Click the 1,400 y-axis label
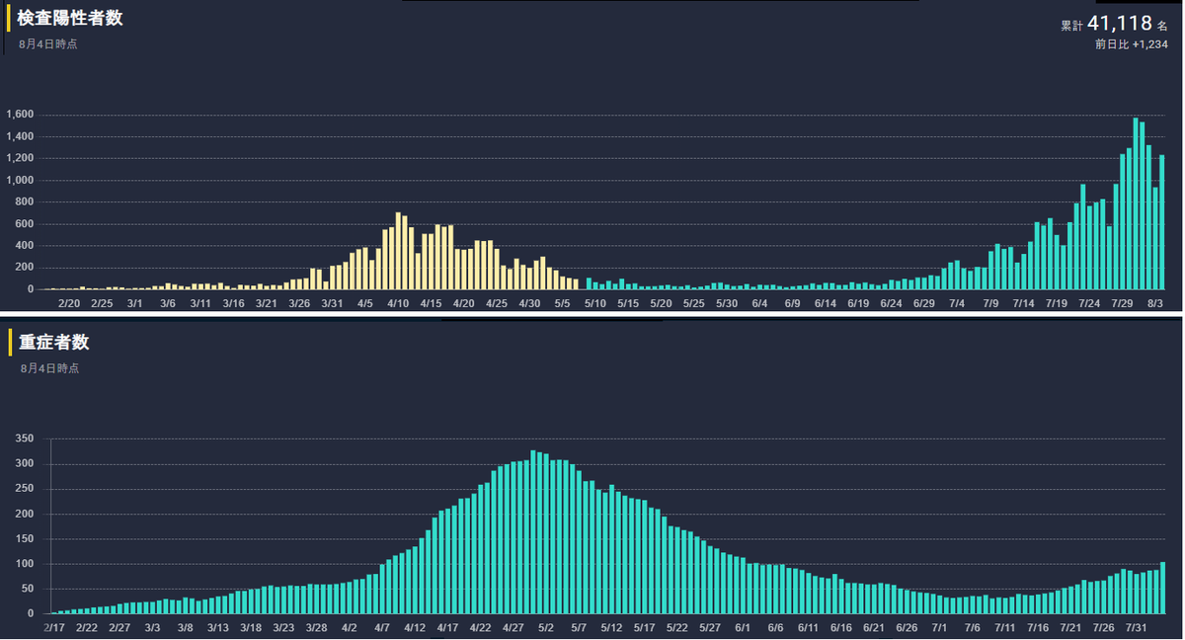 20,136
